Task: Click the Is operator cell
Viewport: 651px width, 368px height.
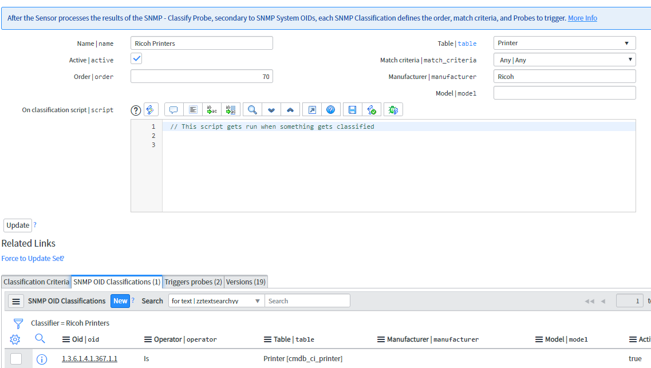Action: click(x=146, y=358)
